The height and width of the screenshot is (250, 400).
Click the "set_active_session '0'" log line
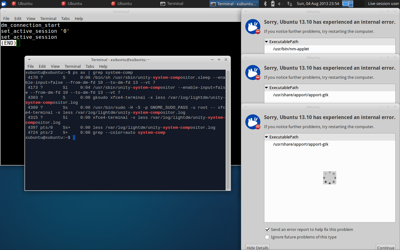coord(35,31)
